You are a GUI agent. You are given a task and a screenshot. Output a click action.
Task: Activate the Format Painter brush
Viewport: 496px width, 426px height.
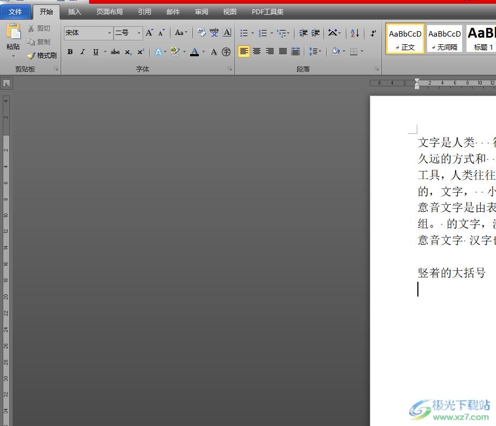tap(42, 56)
